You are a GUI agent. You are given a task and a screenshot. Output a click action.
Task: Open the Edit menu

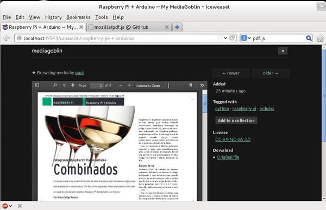click(x=20, y=17)
